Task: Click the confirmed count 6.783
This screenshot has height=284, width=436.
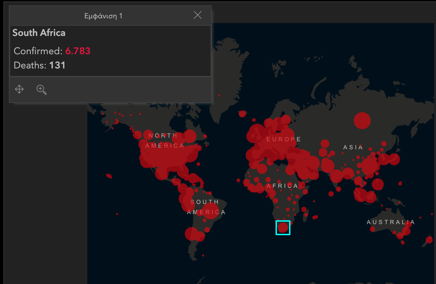Action: [78, 51]
